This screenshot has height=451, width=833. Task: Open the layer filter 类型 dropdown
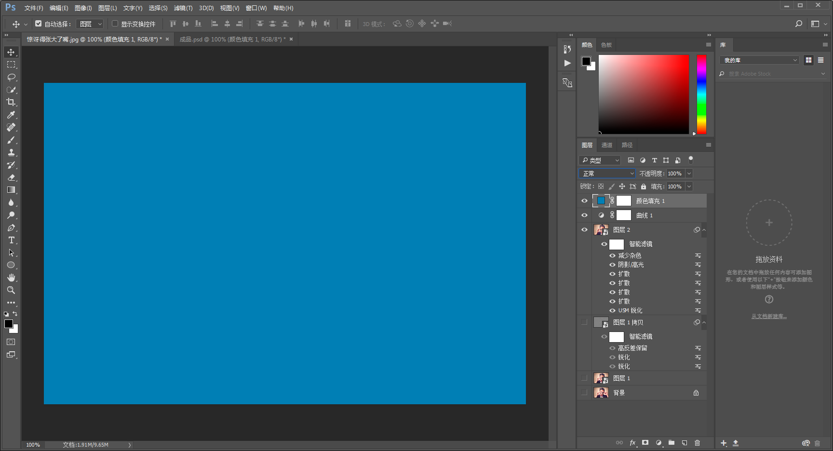click(600, 160)
